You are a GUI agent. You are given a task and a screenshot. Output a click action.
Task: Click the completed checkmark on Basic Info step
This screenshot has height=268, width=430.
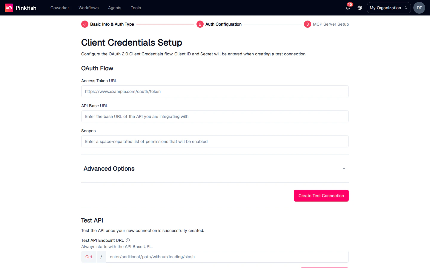[85, 24]
